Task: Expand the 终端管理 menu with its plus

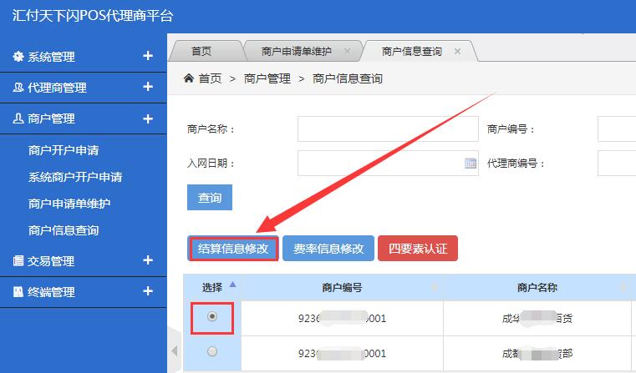Action: click(148, 291)
